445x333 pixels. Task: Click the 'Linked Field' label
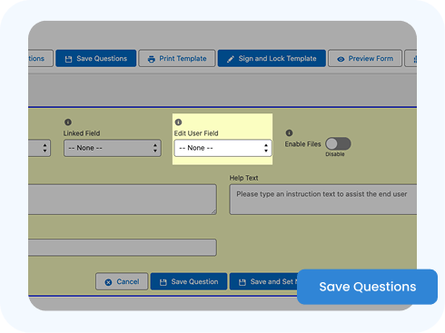click(x=82, y=133)
